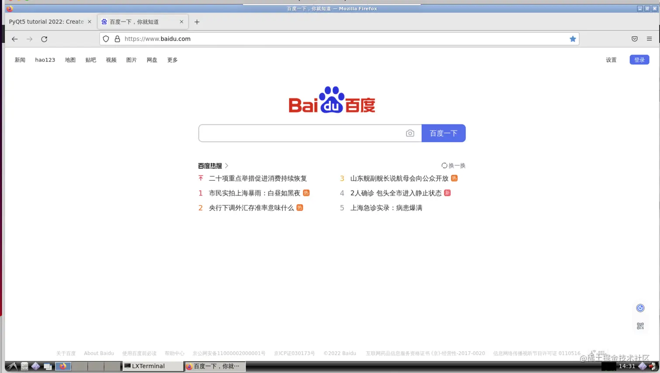Open hot search item 上海急诊实录：病患爆满
Viewport: 660px width, 373px height.
pos(386,208)
